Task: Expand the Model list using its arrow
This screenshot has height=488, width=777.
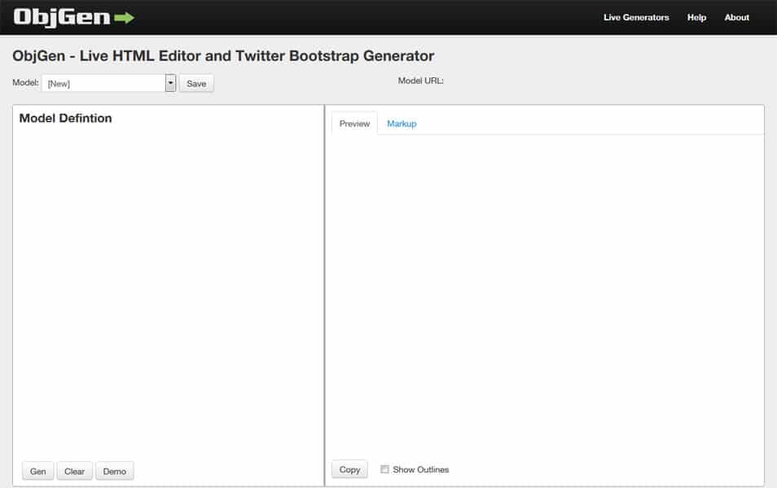Action: [x=170, y=83]
